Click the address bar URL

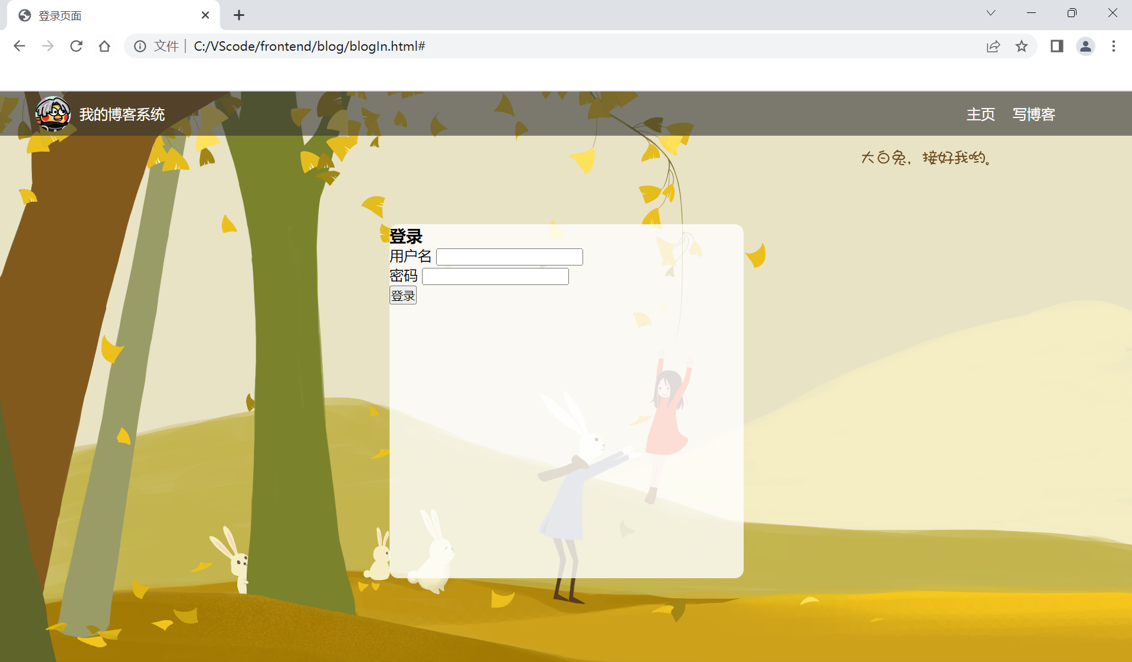309,46
